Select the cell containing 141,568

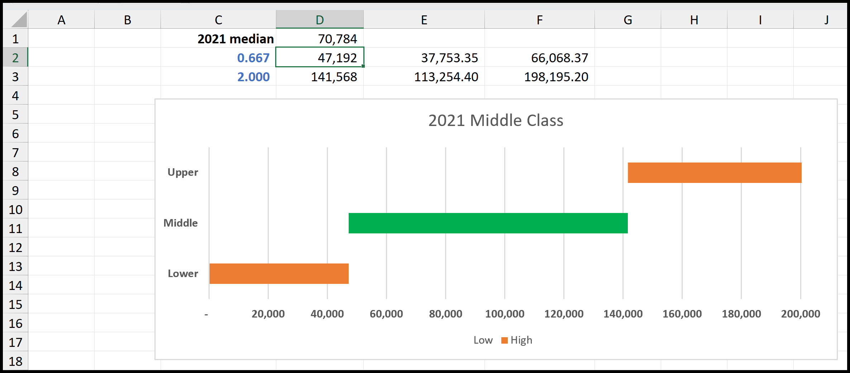(x=319, y=76)
